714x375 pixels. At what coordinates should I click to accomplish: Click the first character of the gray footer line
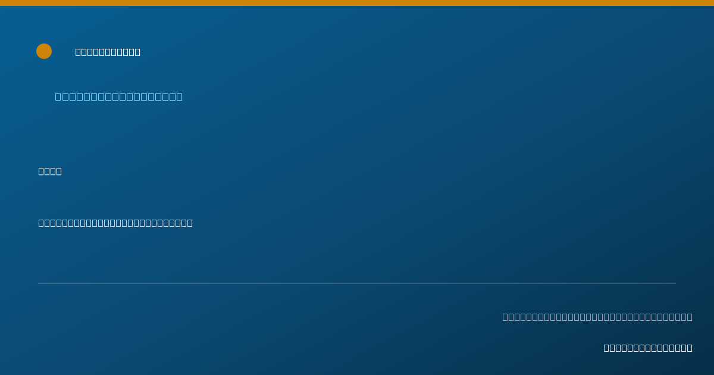pos(506,317)
